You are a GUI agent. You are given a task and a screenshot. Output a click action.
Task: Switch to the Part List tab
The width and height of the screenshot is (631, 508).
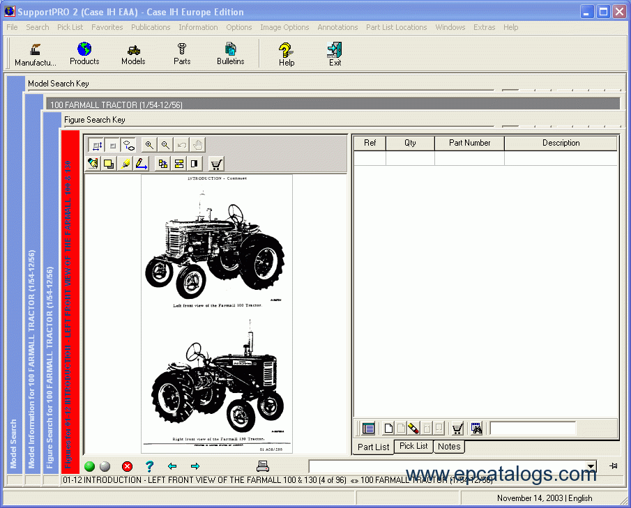373,447
